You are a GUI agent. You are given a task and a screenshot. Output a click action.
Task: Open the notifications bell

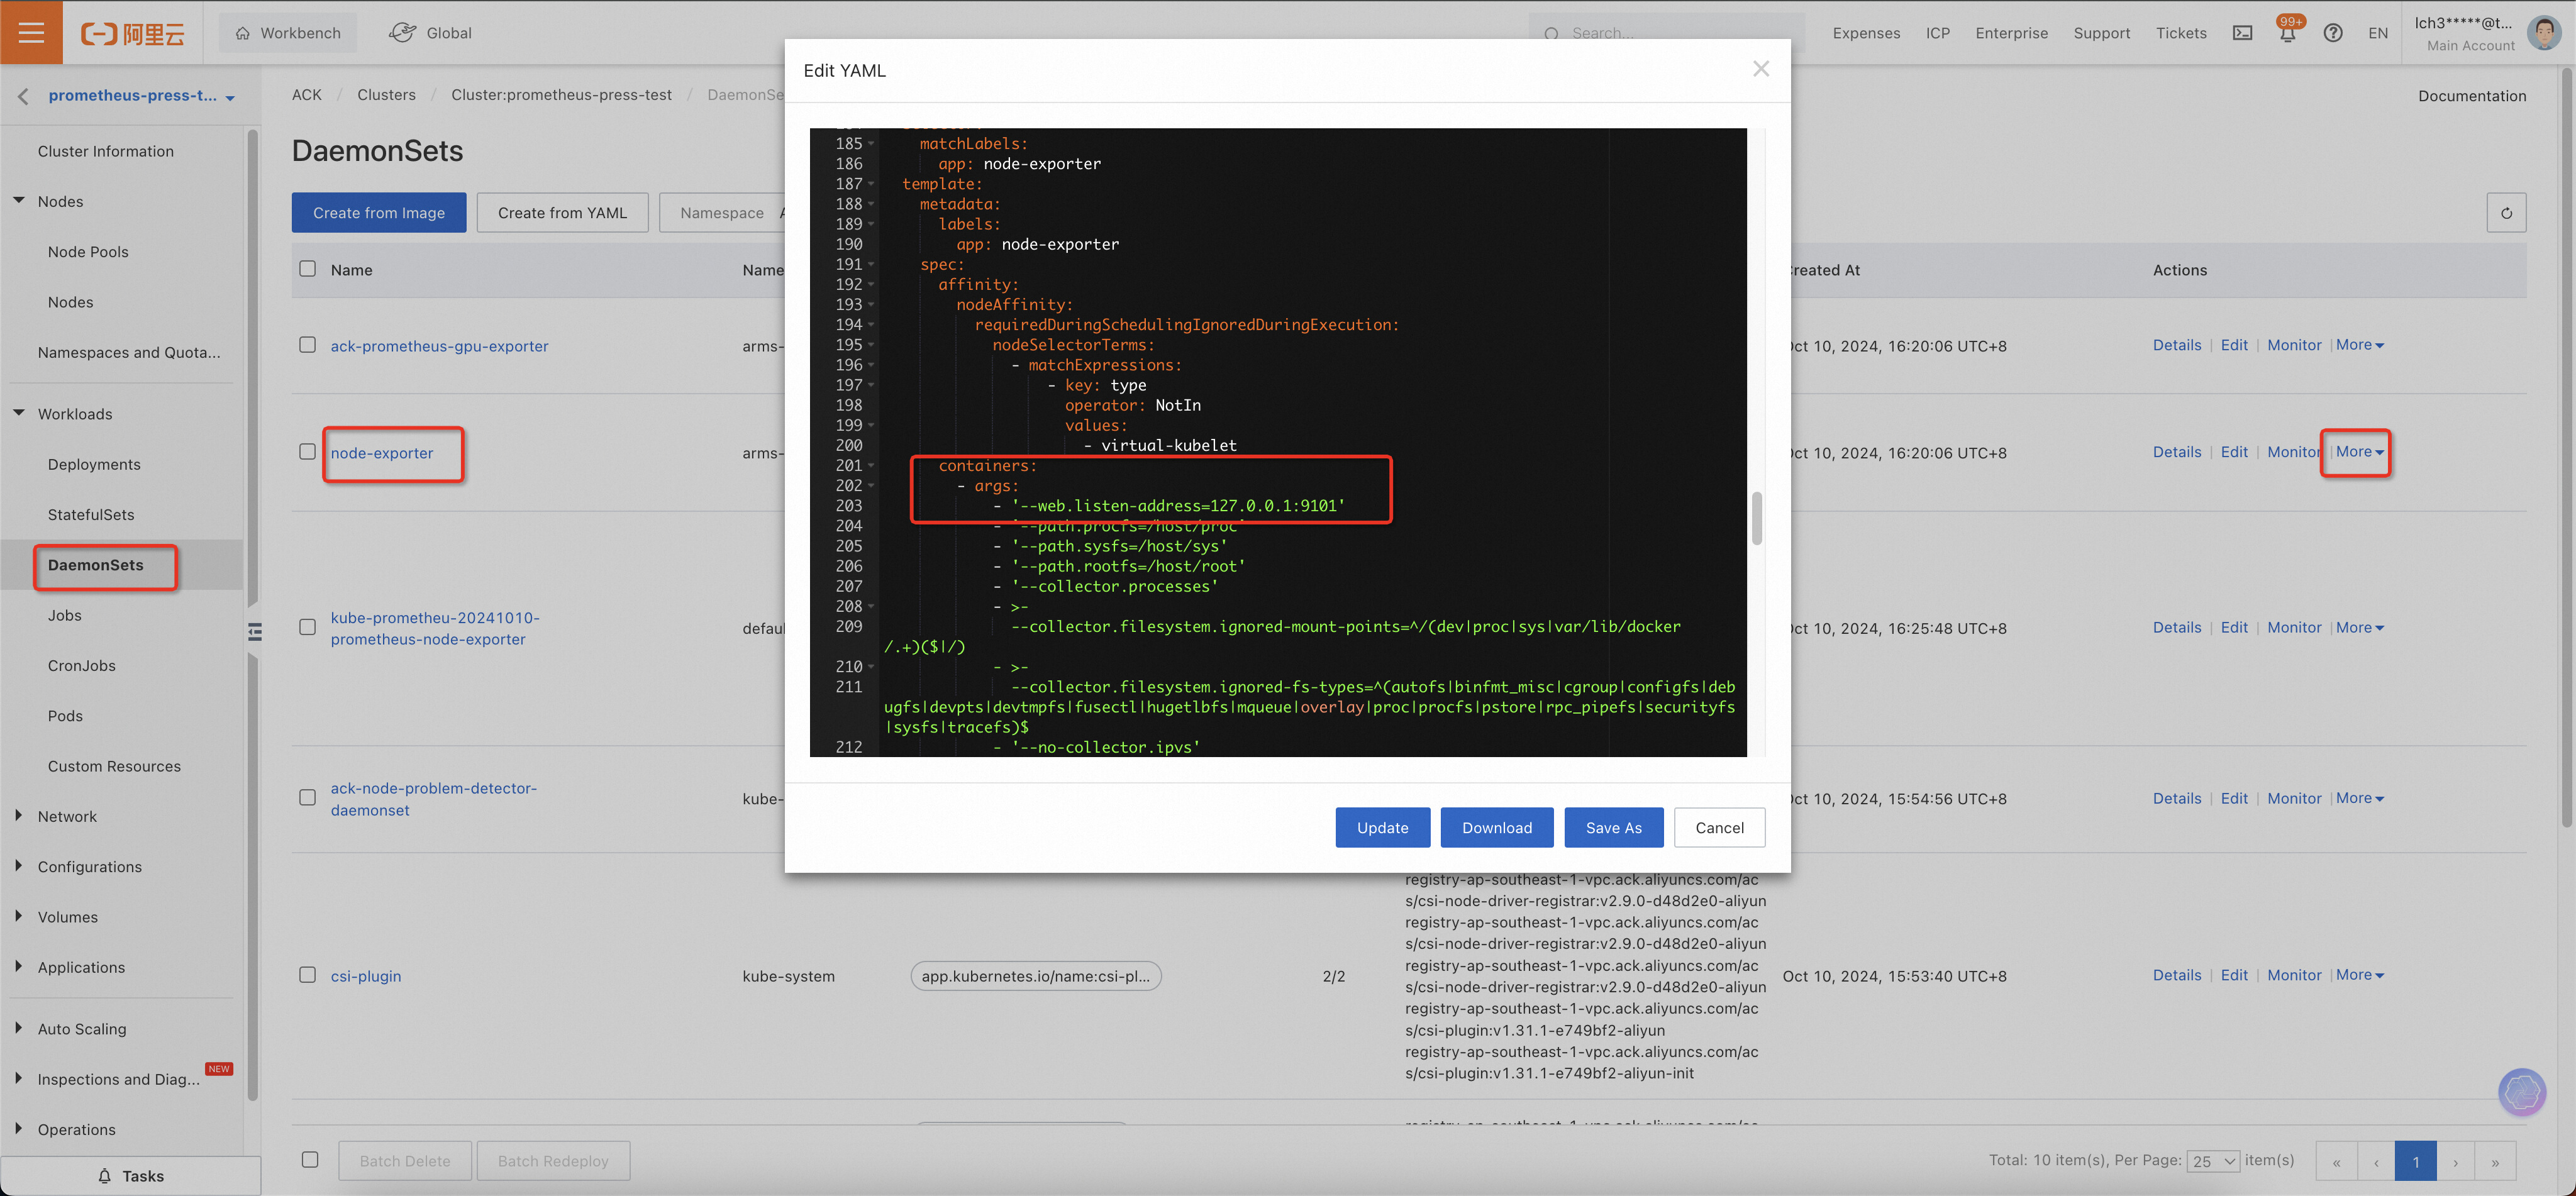[x=2287, y=33]
